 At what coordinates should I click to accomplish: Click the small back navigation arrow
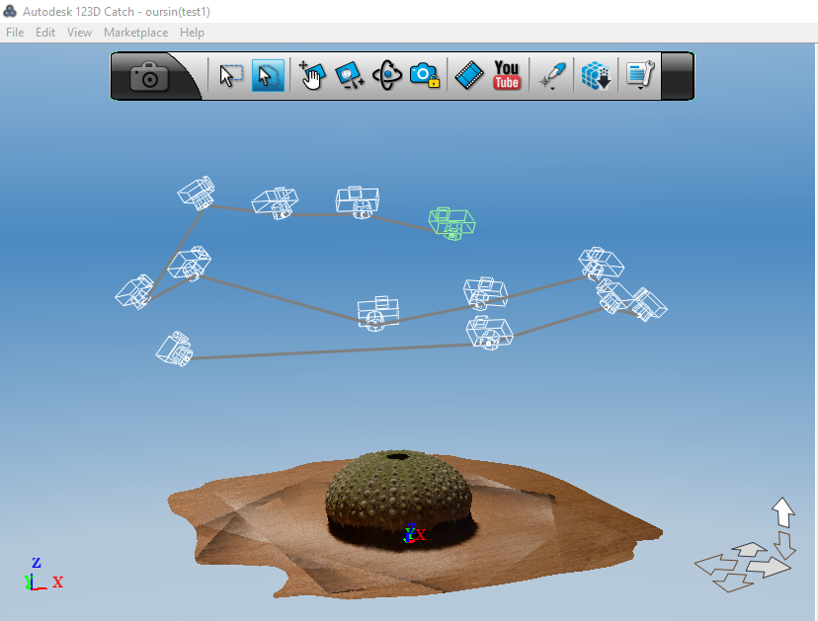pyautogui.click(x=749, y=550)
